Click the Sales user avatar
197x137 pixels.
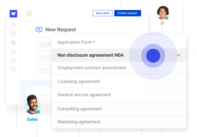[x=33, y=104]
